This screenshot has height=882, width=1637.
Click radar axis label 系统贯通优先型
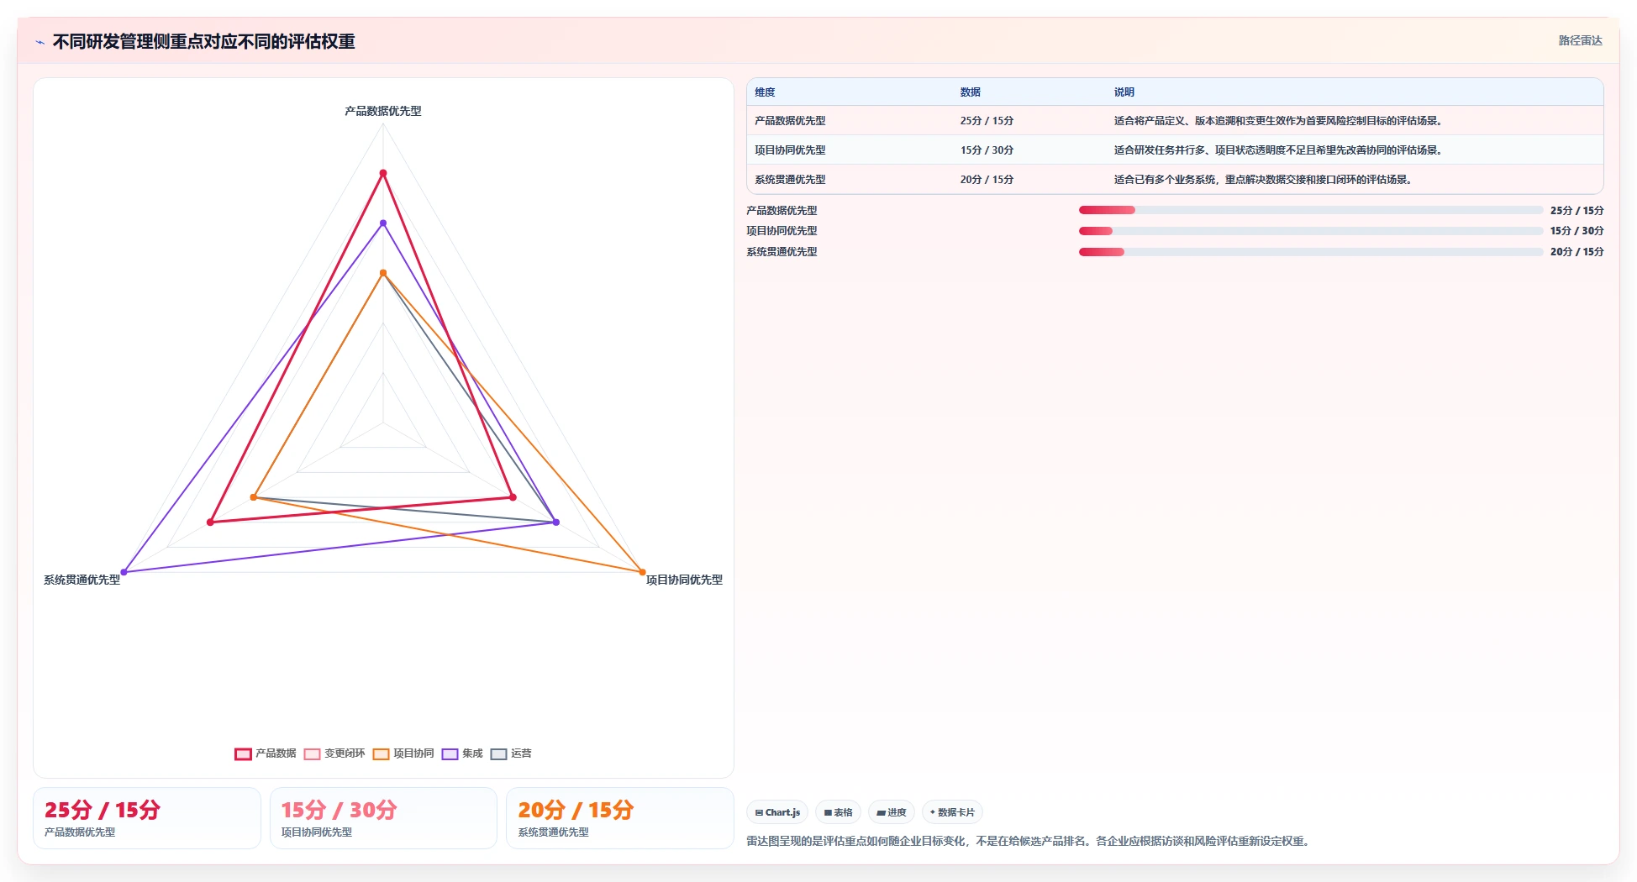pos(82,580)
